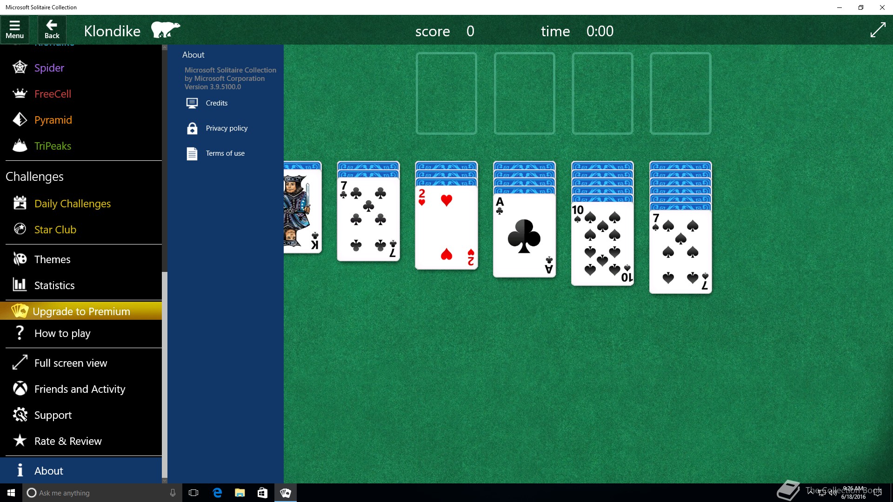Click the How to play question mark icon
This screenshot has width=893, height=502.
pyautogui.click(x=20, y=333)
